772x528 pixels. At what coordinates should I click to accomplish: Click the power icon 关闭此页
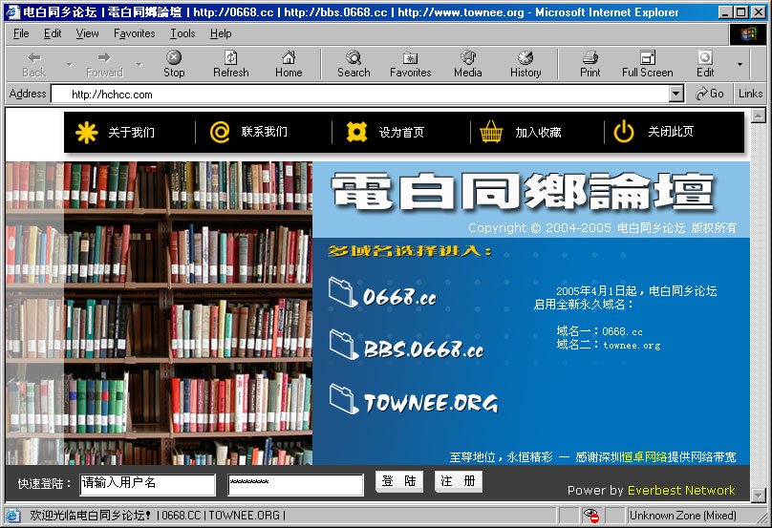pos(624,133)
